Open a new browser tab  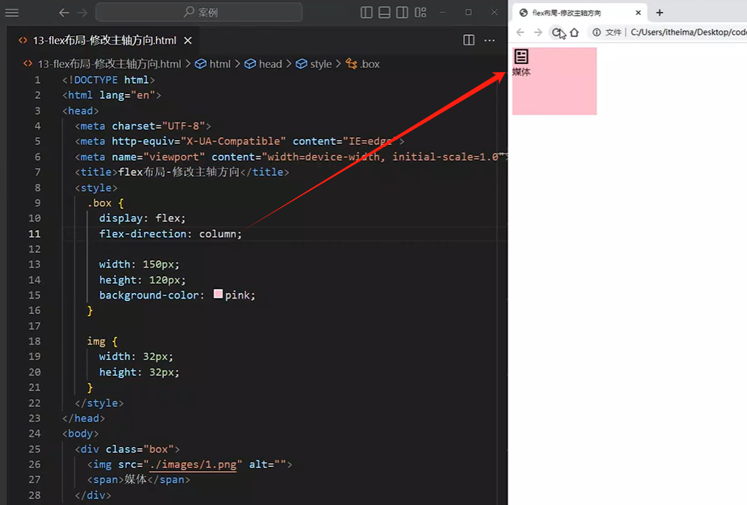point(660,13)
